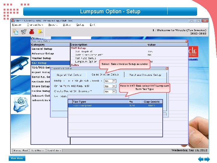This screenshot has height=163, width=217.
Task: Open the Master menu
Action: click(17, 25)
